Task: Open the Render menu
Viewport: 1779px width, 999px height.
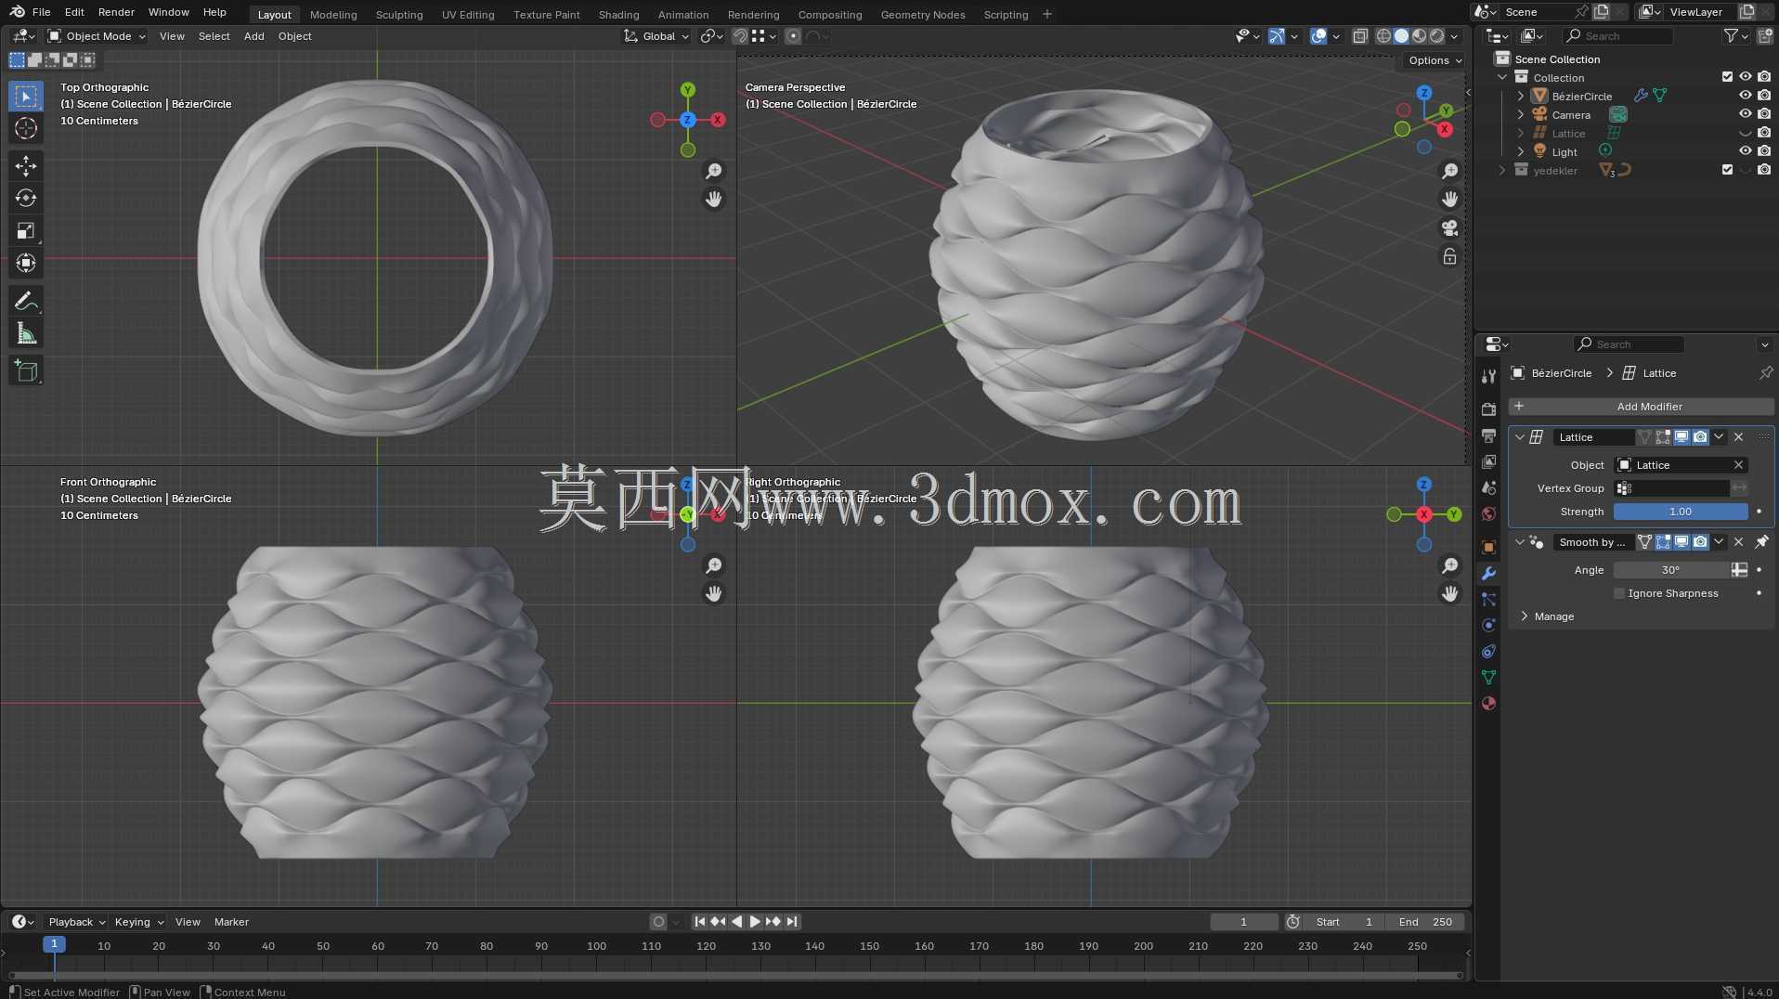Action: pyautogui.click(x=116, y=12)
